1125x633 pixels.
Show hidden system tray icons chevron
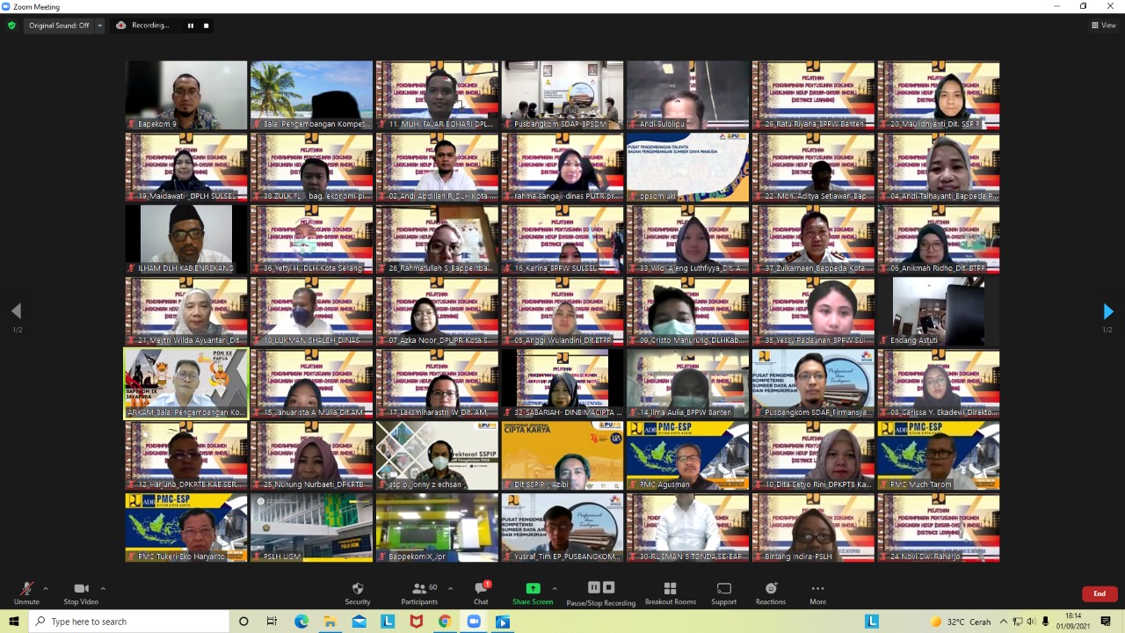(x=1002, y=622)
